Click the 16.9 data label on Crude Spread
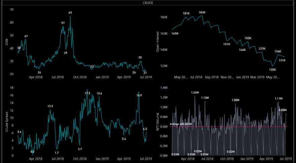The image size is (296, 163). click(x=139, y=96)
